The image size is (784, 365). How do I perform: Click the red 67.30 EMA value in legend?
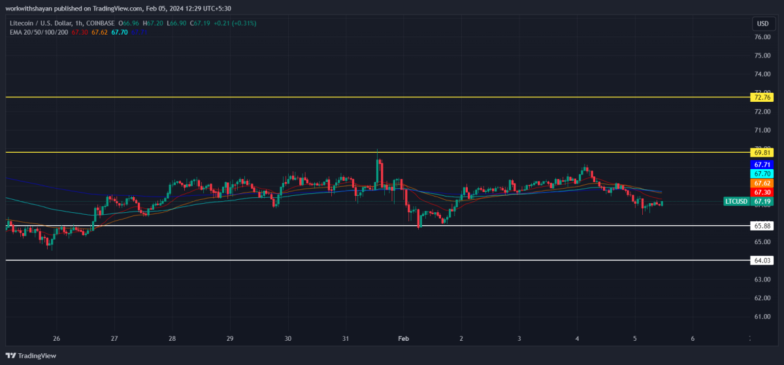click(x=80, y=31)
